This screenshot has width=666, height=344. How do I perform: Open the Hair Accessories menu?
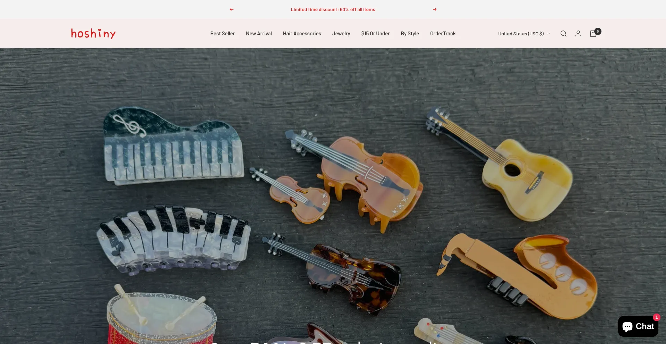pyautogui.click(x=302, y=34)
